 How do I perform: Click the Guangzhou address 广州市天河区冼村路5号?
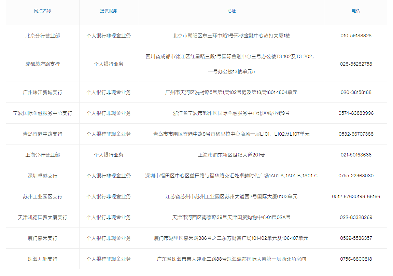coord(231,92)
